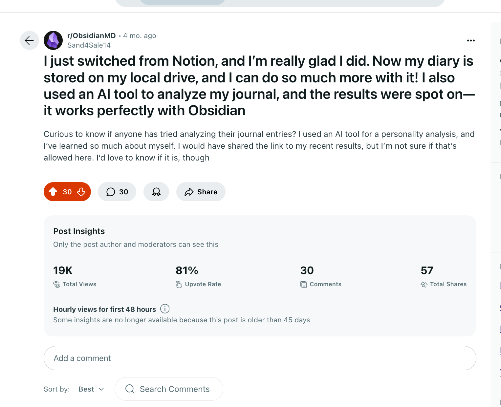Click the Comments stat icon in insights

(x=304, y=284)
